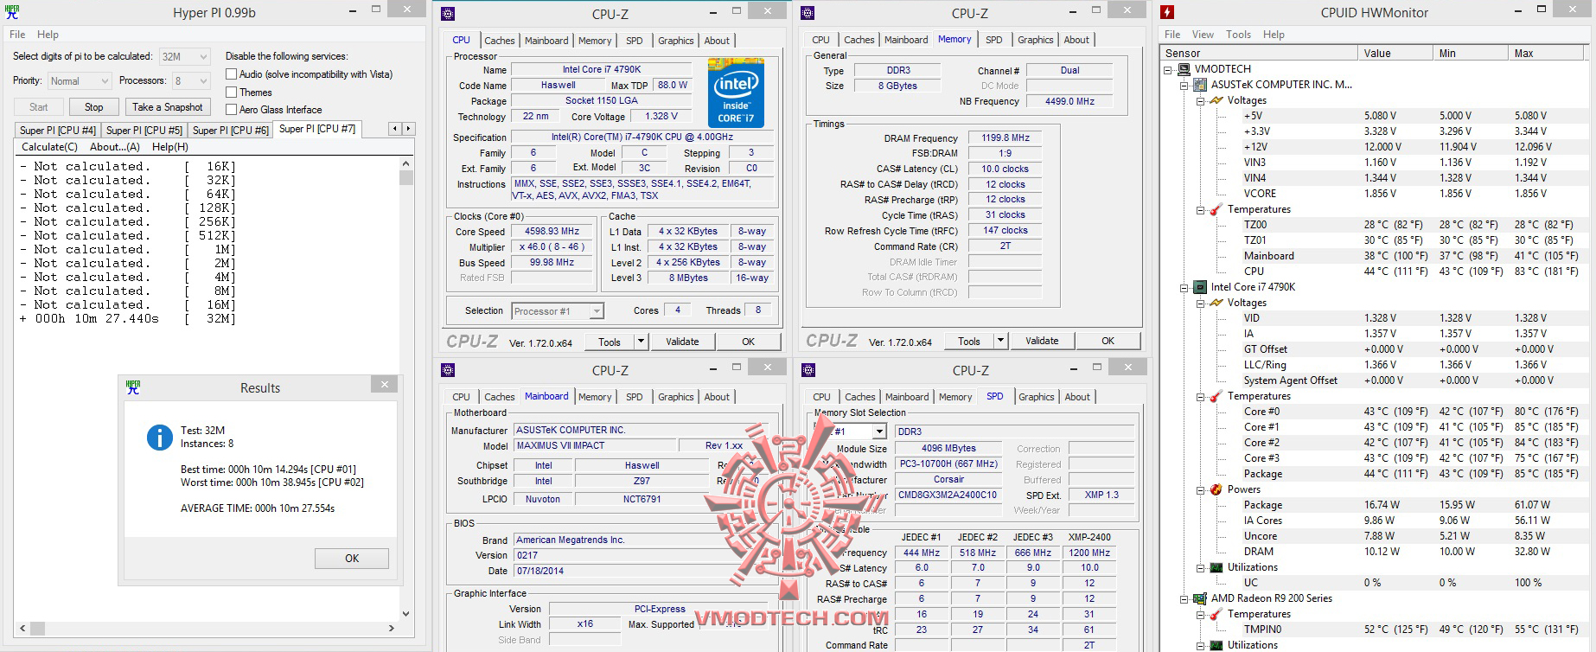
Task: Collapse the ASUSTeK COMPUTER INC. node
Action: 1184,86
